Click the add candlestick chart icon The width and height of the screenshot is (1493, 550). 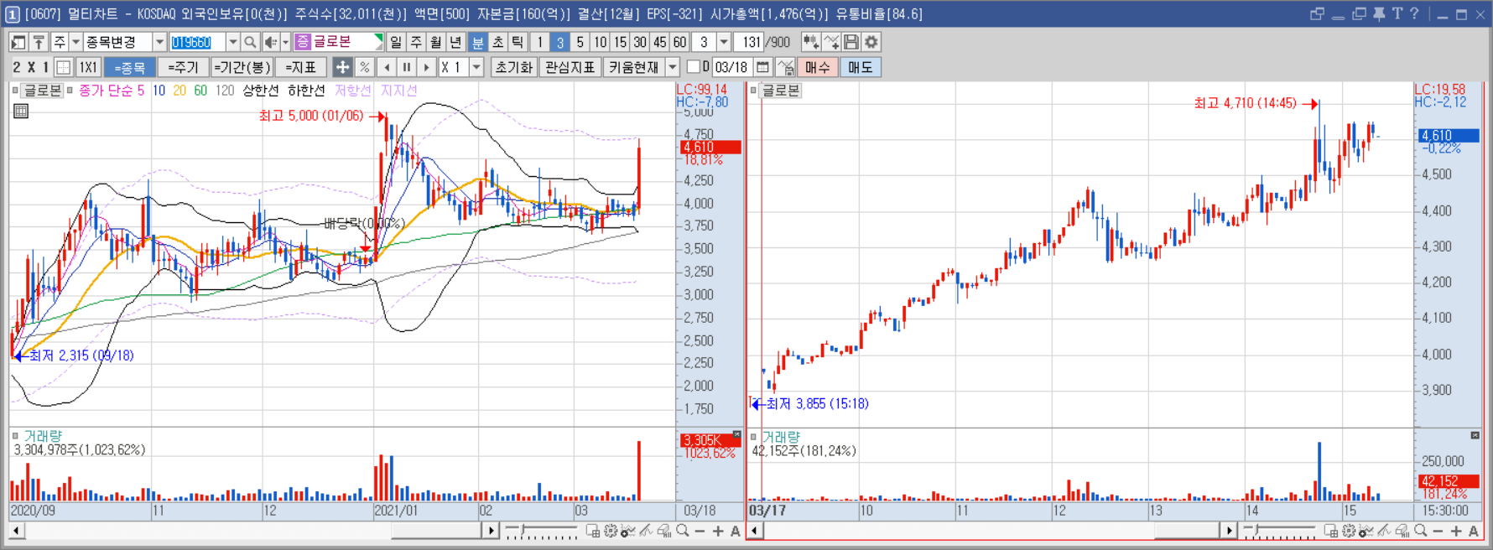(x=810, y=42)
